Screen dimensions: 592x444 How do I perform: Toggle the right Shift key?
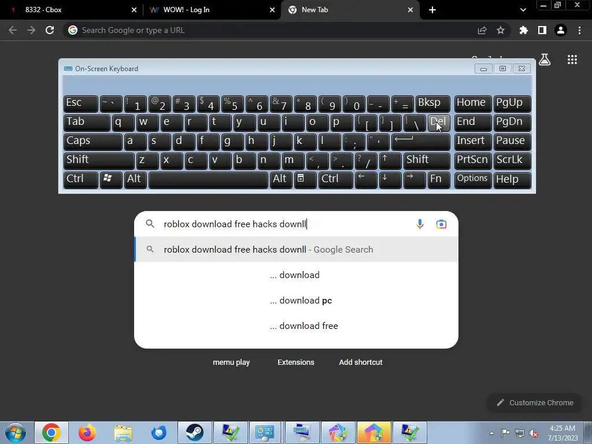(x=427, y=161)
